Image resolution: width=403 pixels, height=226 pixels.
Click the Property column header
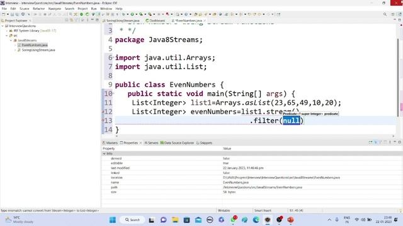click(109, 149)
